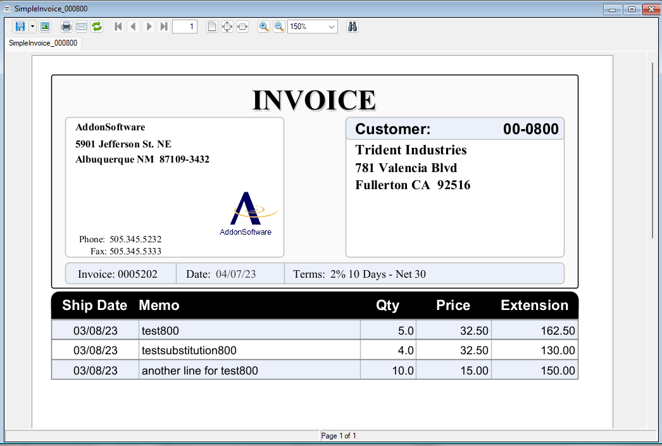Click the ship date in testsubstitution800 row
The width and height of the screenshot is (662, 446).
click(x=96, y=350)
